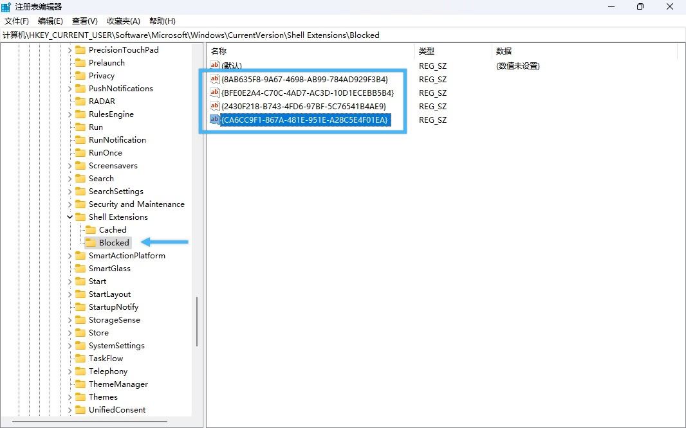This screenshot has width=686, height=428.
Task: Expand the SmartActionPlatform key
Action: [70, 256]
